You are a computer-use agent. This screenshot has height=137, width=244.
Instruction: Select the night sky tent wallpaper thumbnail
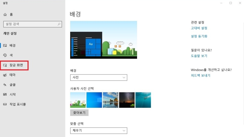coord(127,100)
